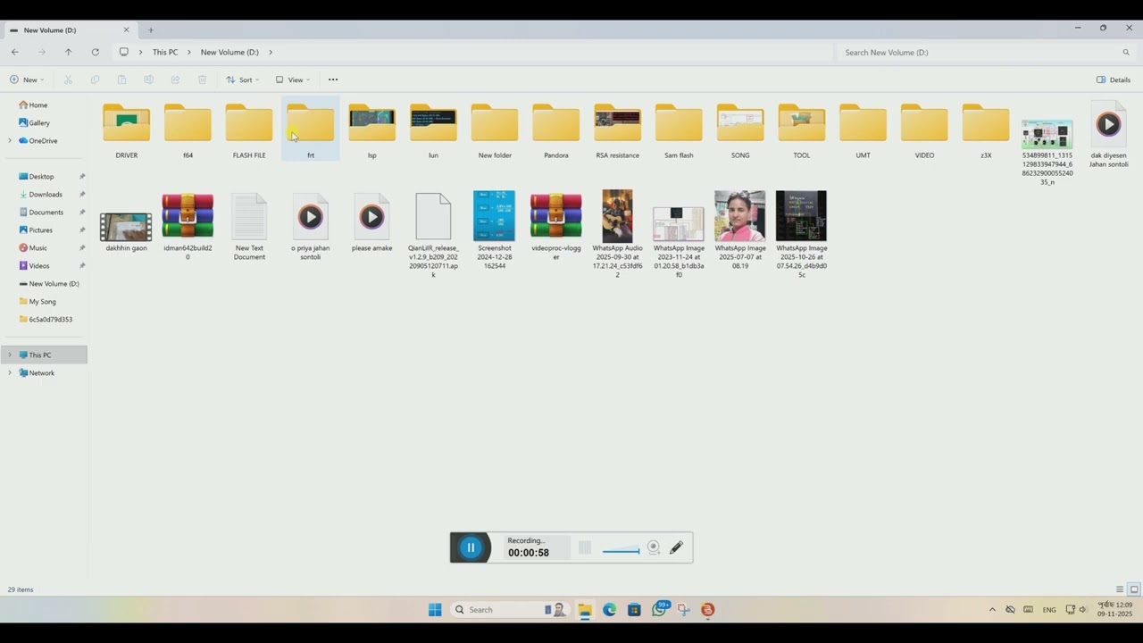The width and height of the screenshot is (1143, 643).
Task: Select the New Text Document file
Action: [249, 227]
